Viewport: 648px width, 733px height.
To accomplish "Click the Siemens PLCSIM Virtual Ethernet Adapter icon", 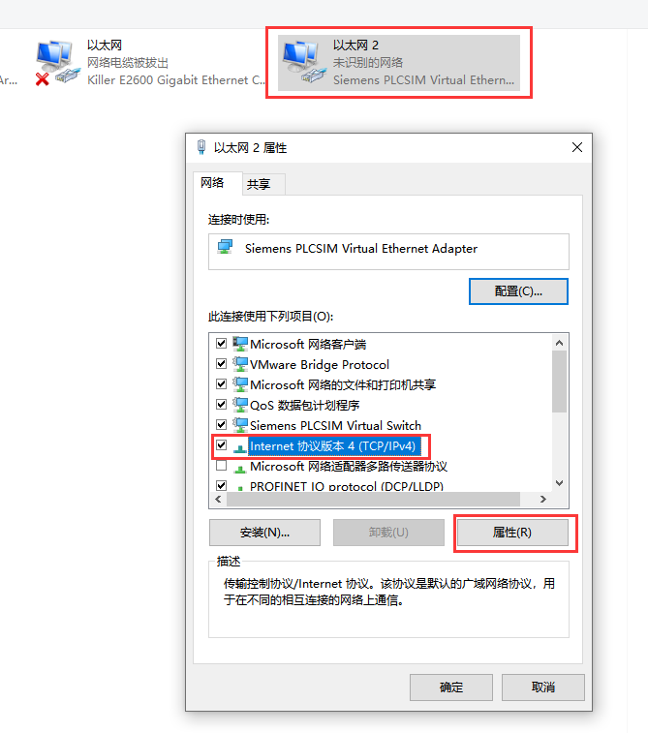I will [225, 247].
